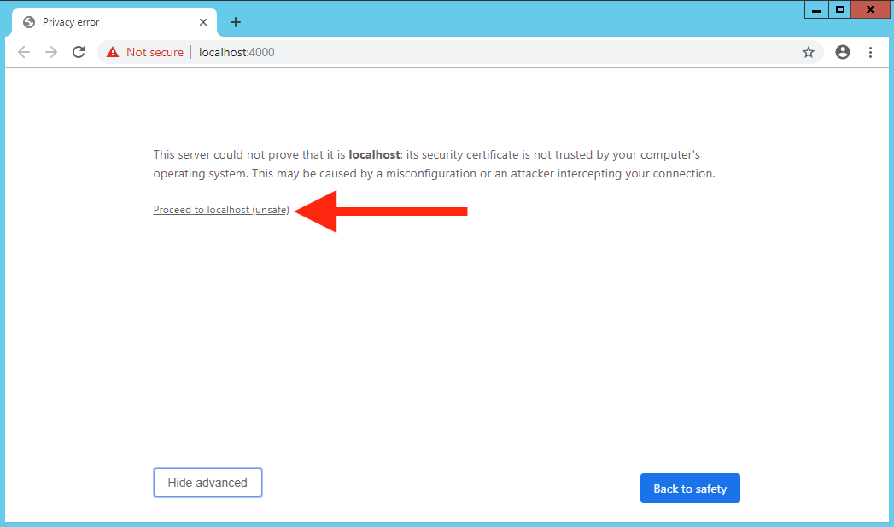Close the browser window
Viewport: 894px width, 527px height.
tap(870, 9)
